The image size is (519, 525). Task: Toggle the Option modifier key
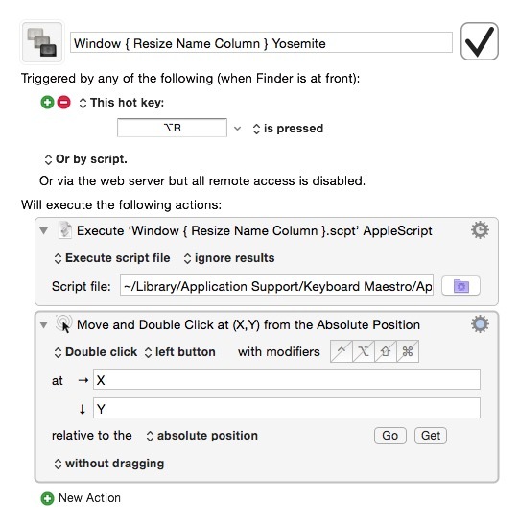tap(363, 351)
